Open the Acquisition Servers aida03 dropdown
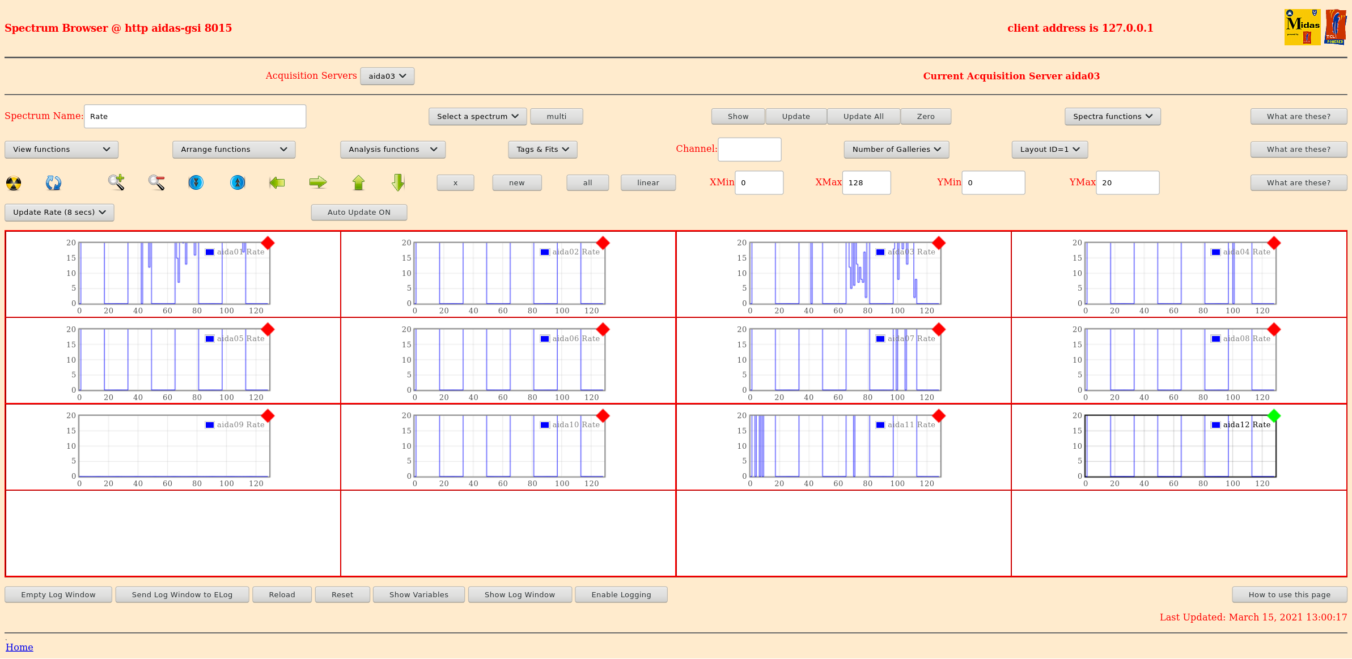The height and width of the screenshot is (659, 1352). (387, 76)
